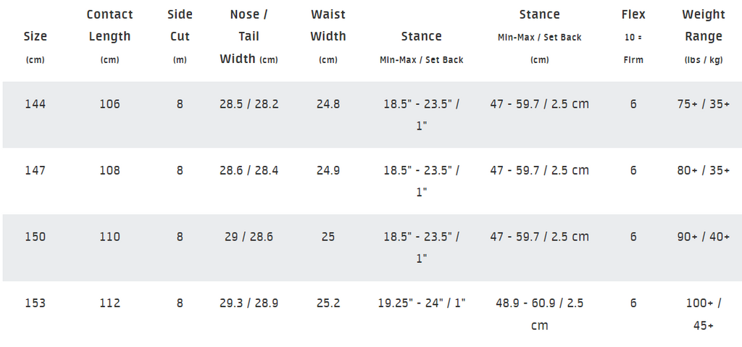
Task: Click the 90+ / 40+ weight range cell
Action: [x=703, y=237]
